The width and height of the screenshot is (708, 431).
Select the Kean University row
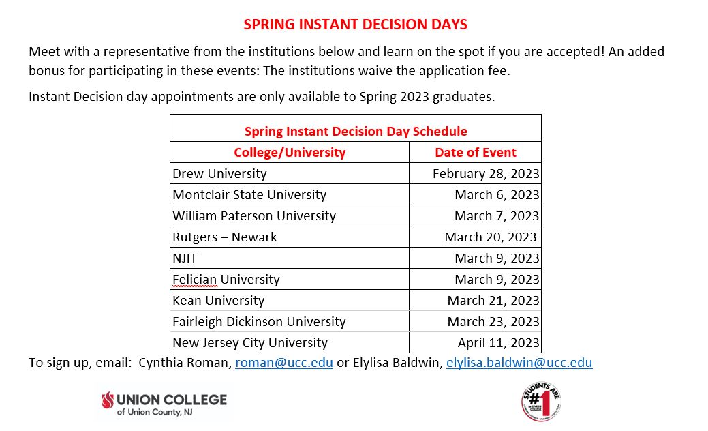pos(355,301)
